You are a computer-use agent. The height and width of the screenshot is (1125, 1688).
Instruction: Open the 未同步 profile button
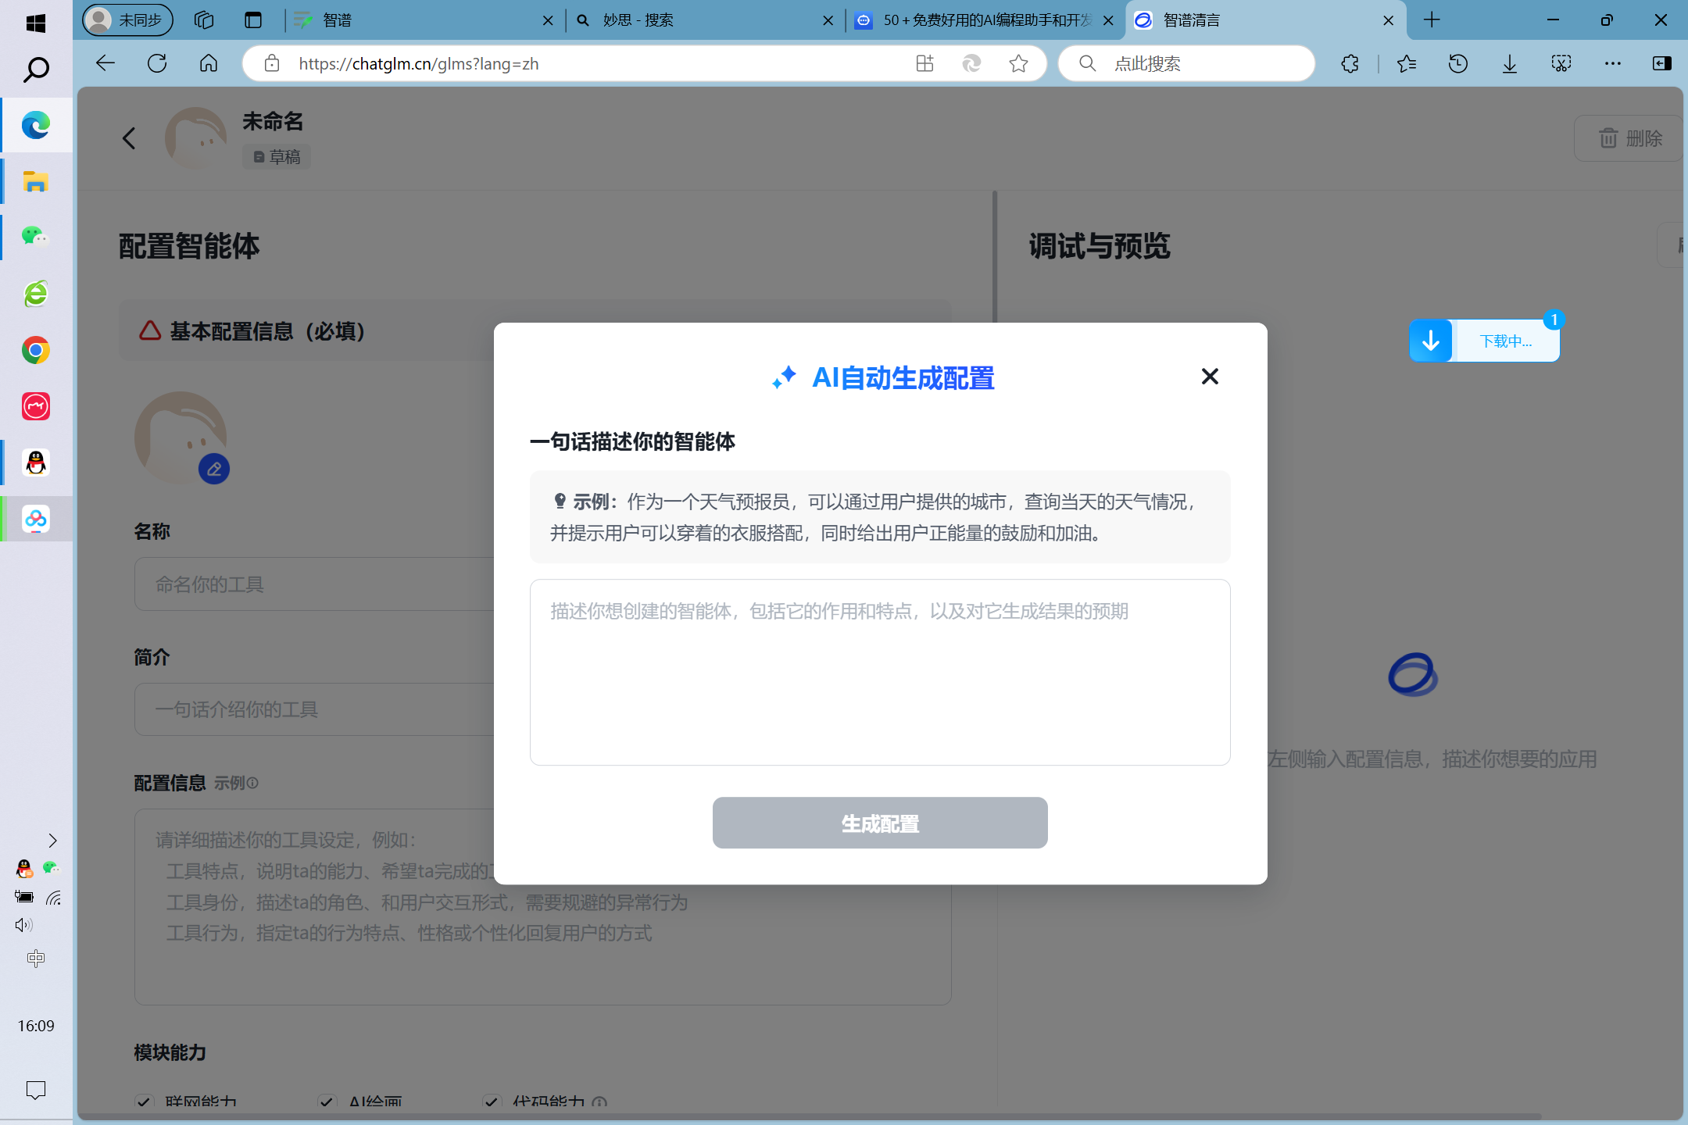pos(128,20)
